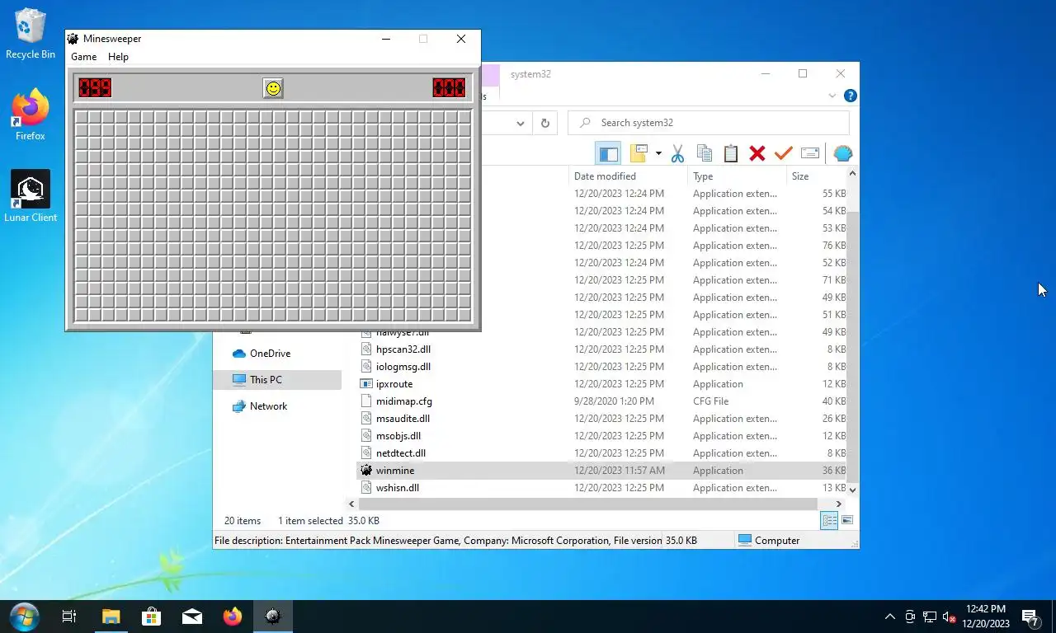Screen dimensions: 1056x633
Task: Click the blue shell settings icon
Action: [x=842, y=153]
